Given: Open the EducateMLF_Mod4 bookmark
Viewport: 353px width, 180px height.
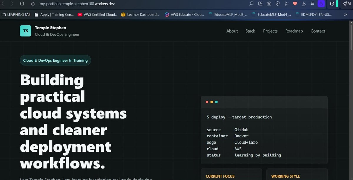Looking at the screenshot, I should pos(271,14).
